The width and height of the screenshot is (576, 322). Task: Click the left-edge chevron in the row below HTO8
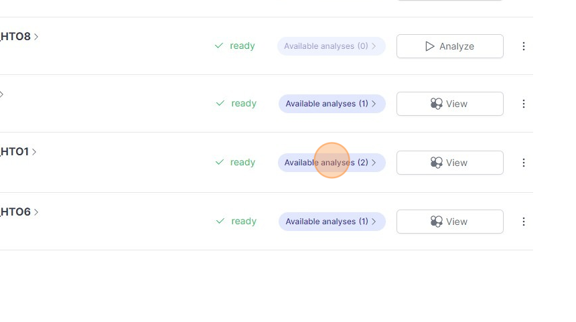coord(2,94)
